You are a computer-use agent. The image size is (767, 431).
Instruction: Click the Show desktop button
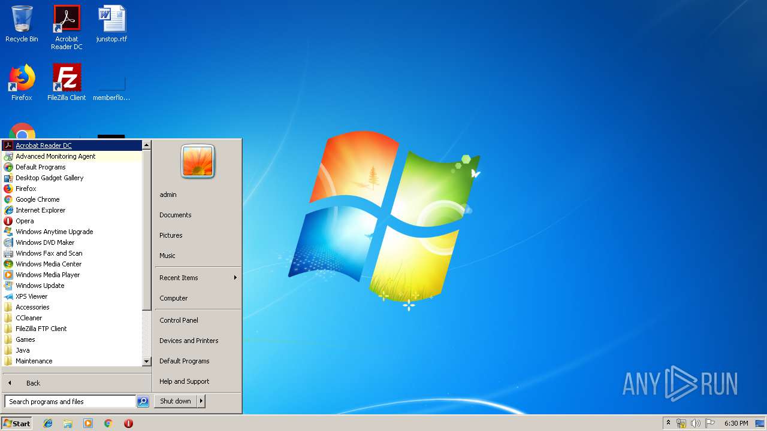[760, 423]
